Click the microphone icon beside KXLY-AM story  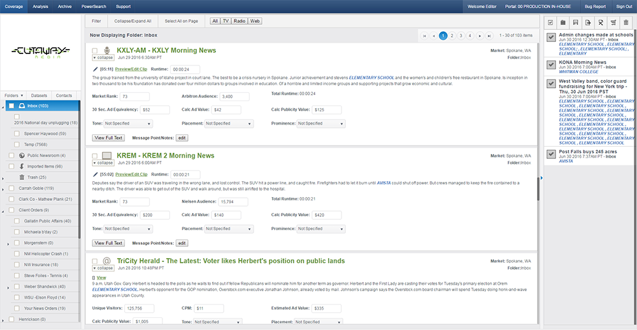(107, 50)
